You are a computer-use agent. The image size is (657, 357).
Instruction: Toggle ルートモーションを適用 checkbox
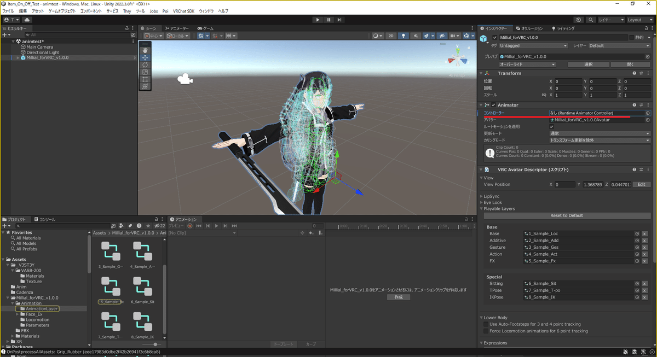552,126
